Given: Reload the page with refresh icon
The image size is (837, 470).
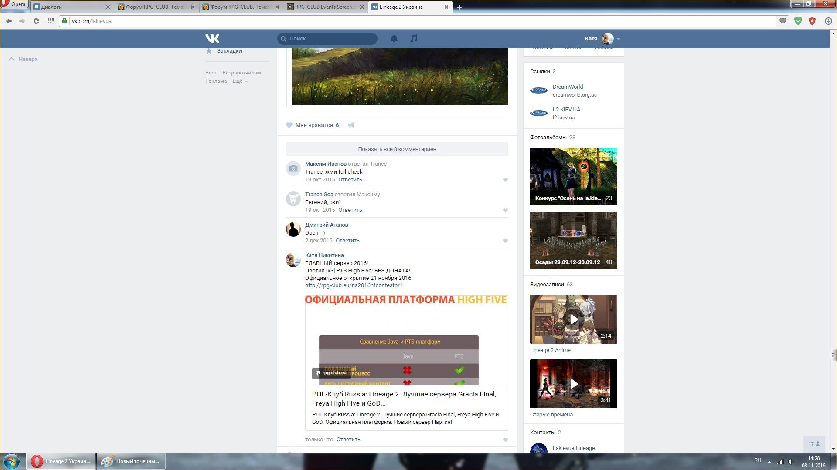Looking at the screenshot, I should click(36, 21).
